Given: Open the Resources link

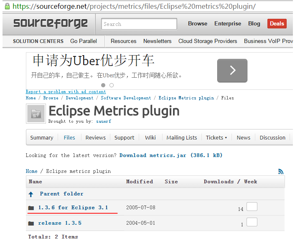Looking at the screenshot, I should [123, 41].
